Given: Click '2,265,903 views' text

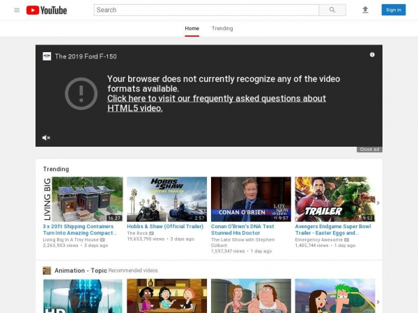Looking at the screenshot, I should click(61, 246).
